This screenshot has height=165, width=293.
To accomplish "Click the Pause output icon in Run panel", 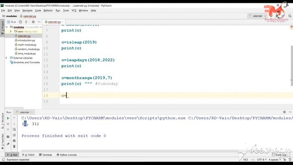I will coord(8,129).
